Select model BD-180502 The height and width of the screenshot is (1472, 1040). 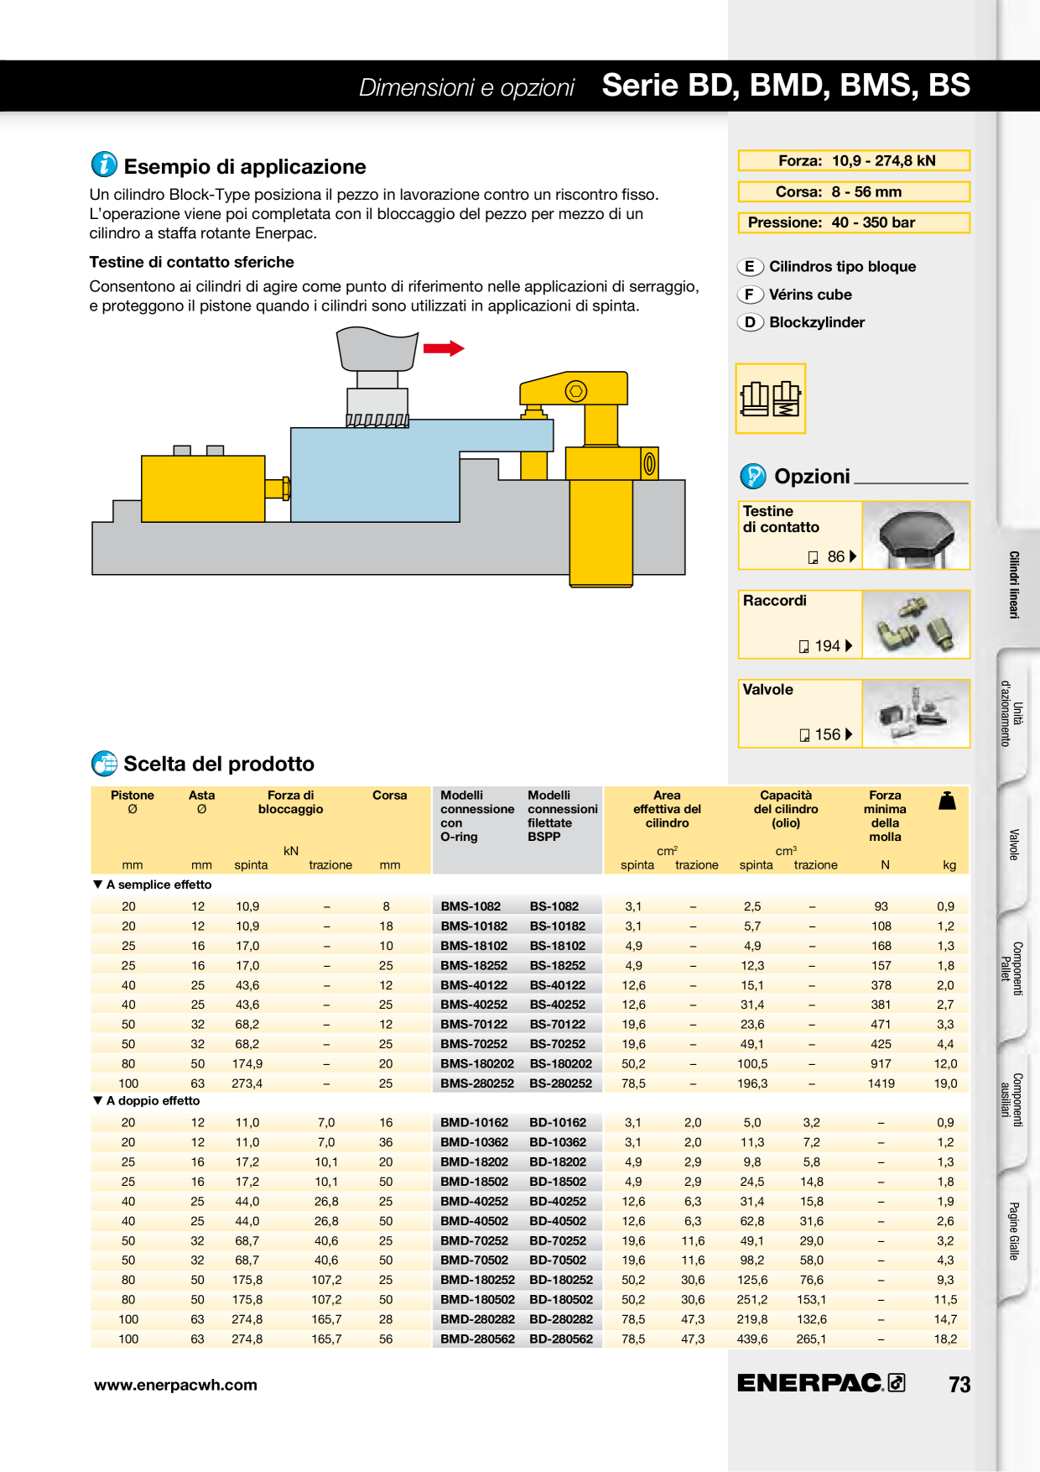pyautogui.click(x=561, y=1299)
